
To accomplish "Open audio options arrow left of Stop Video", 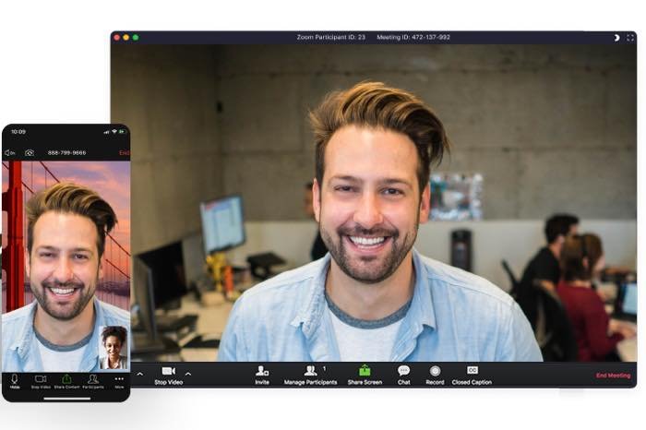I will [x=140, y=374].
